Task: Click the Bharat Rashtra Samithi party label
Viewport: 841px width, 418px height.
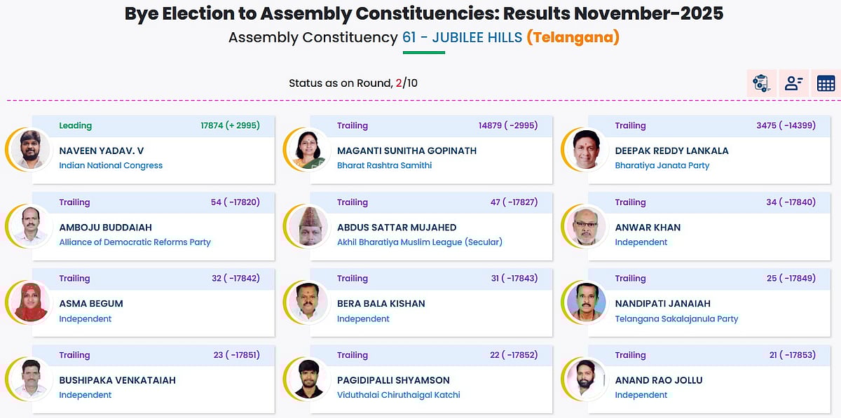Action: pyautogui.click(x=384, y=166)
